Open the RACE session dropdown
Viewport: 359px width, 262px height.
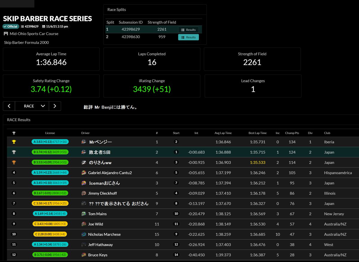32,106
